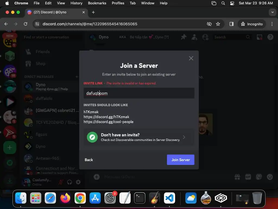Click the message attachment plus button
Viewport: 278px width, 209px height.
tap(97, 177)
